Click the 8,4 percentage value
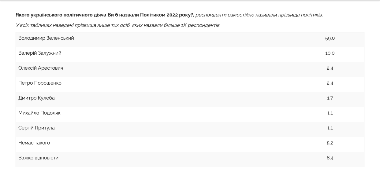This screenshot has height=175, width=380. (x=330, y=158)
